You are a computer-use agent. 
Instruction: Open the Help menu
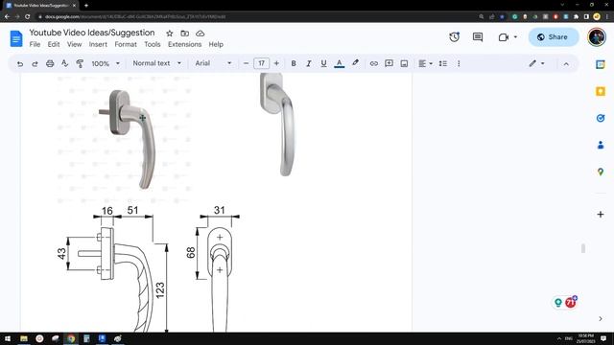216,45
